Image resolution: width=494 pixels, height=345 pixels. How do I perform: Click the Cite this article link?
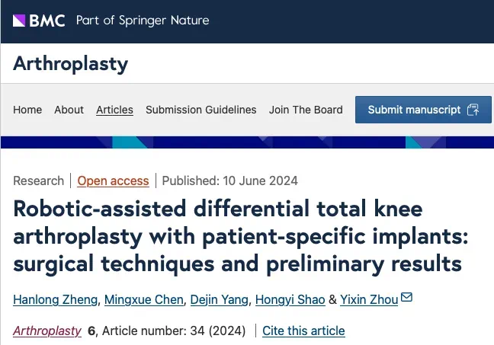coord(303,331)
